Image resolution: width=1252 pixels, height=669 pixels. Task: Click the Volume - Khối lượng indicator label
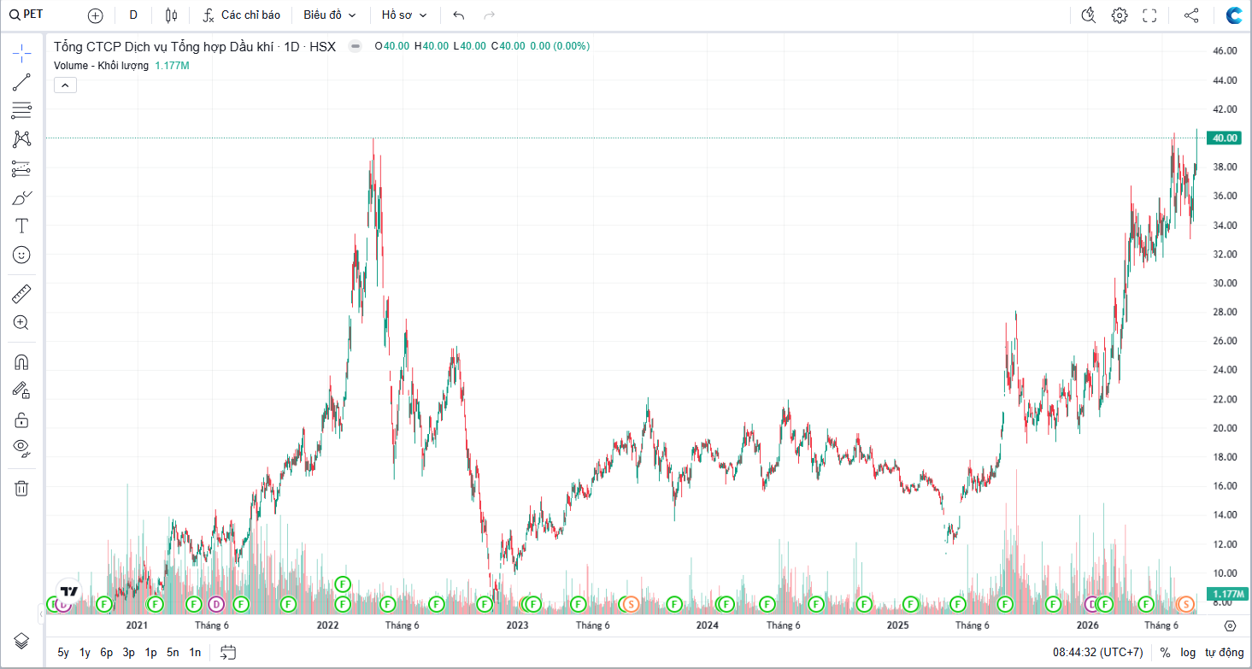101,66
